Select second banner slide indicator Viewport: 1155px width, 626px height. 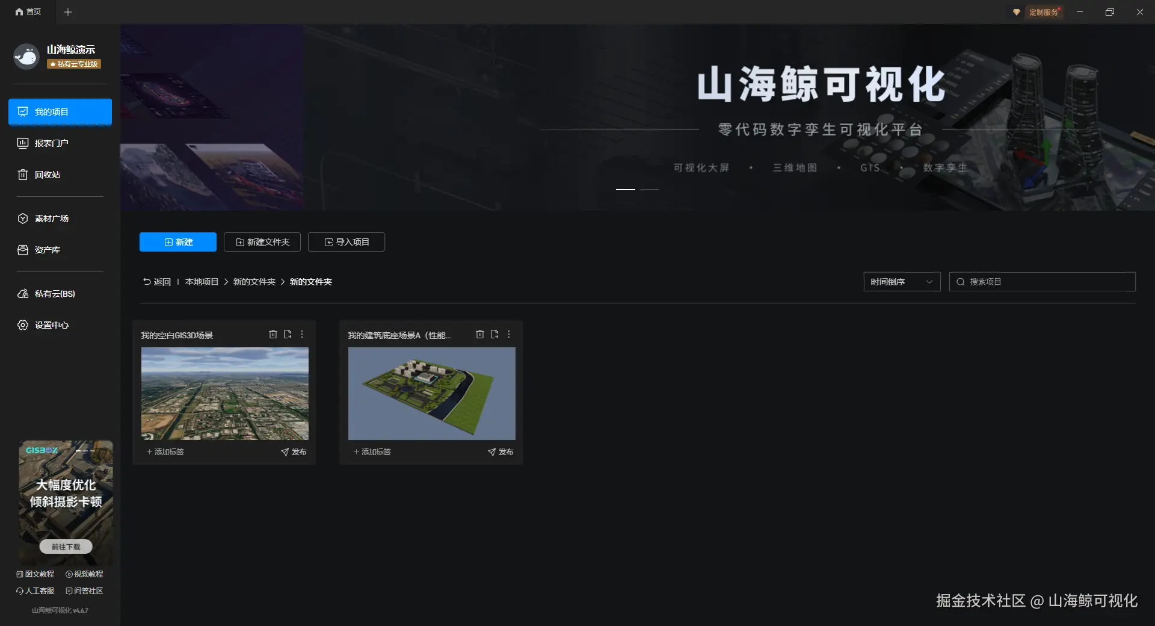[650, 189]
